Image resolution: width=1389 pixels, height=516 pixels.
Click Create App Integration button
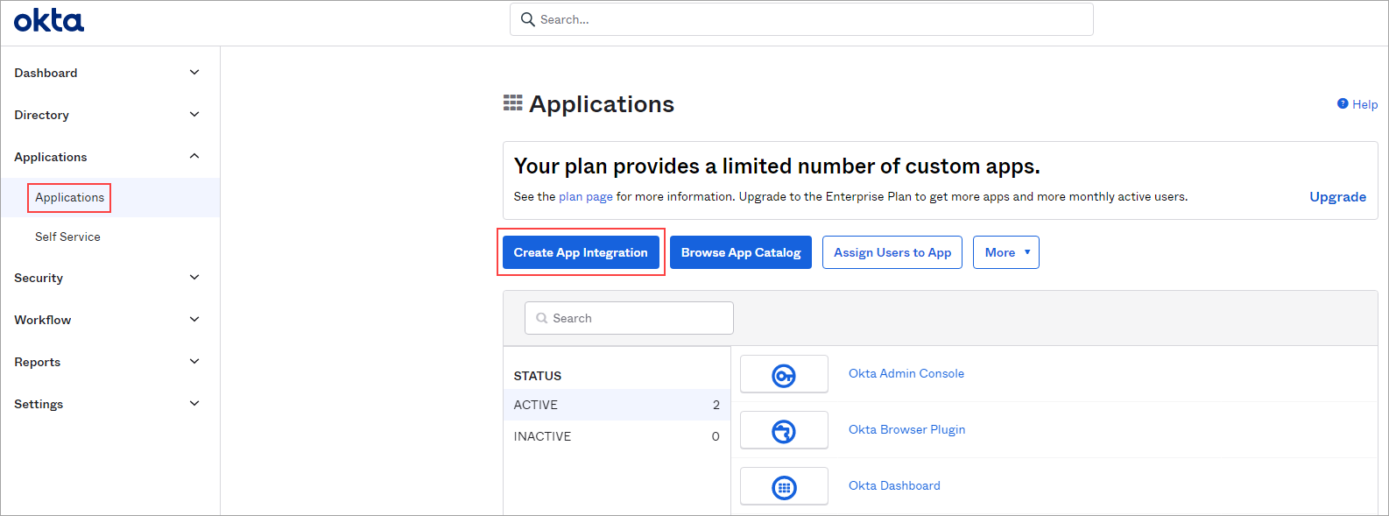(581, 252)
